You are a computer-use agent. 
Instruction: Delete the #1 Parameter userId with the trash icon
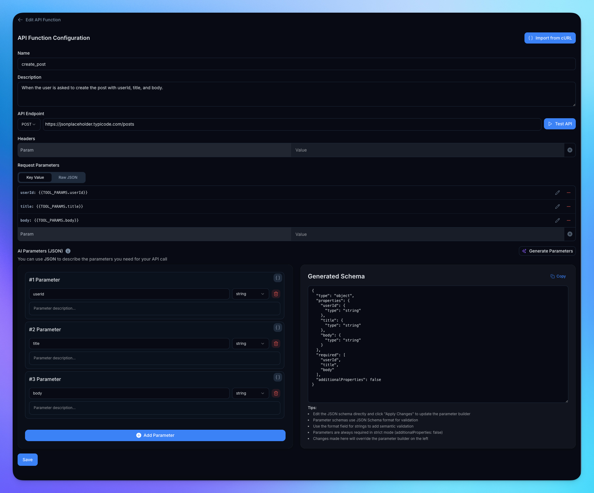click(x=276, y=294)
